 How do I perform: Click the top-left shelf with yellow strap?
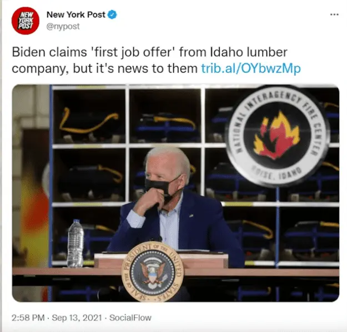point(89,117)
